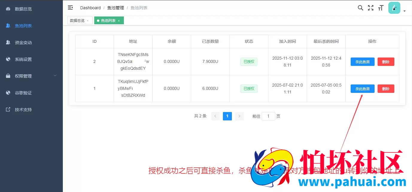The image size is (412, 192).
Task: Collapse the sidebar with the hamburger icon
Action: coord(70,7)
